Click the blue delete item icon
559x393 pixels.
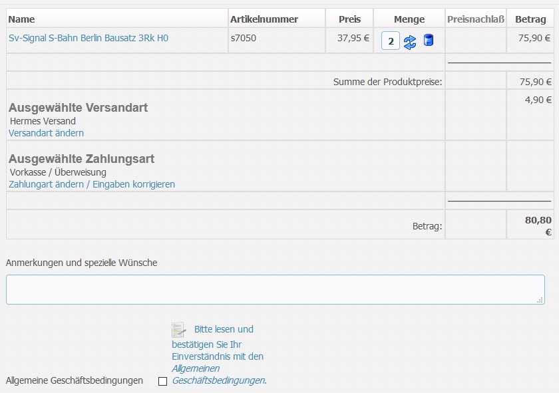(x=429, y=41)
